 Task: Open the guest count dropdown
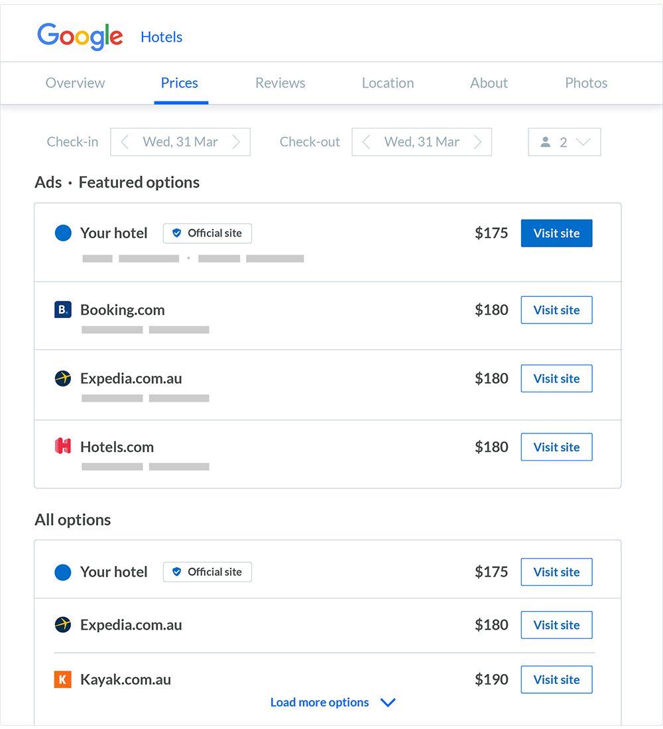tap(583, 142)
